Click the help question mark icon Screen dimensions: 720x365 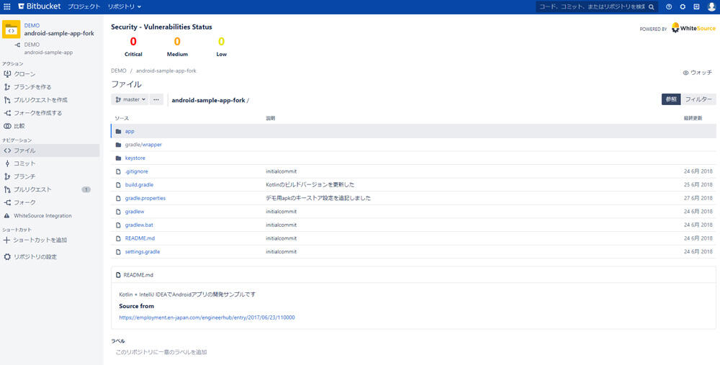click(669, 6)
